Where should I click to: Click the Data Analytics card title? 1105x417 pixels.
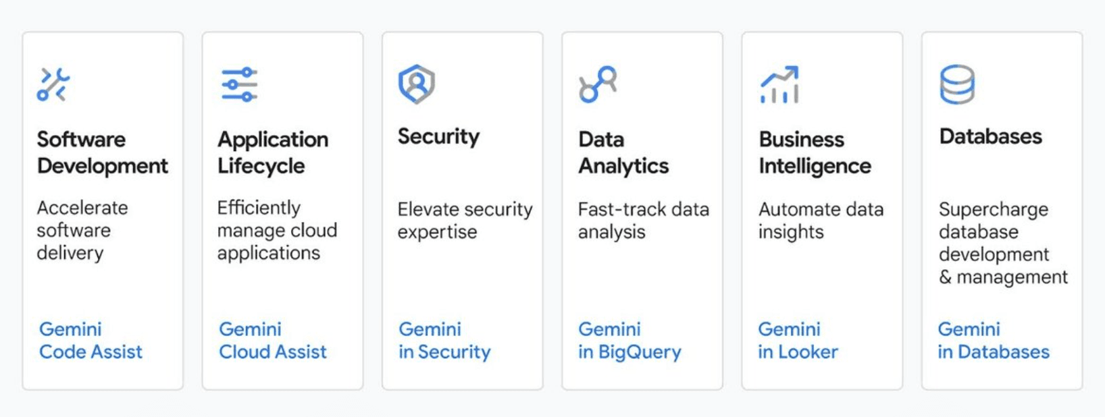tap(623, 152)
